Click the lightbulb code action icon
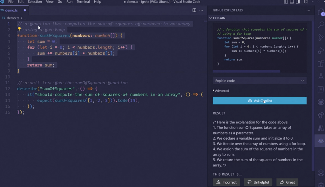325x187 pixels. point(19,29)
